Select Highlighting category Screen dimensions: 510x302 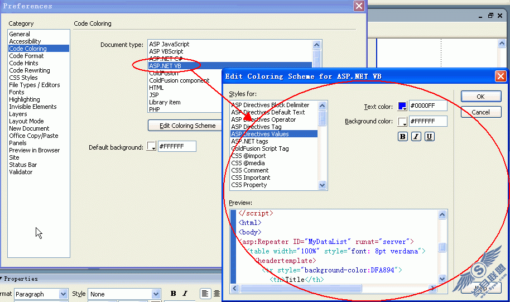click(25, 99)
